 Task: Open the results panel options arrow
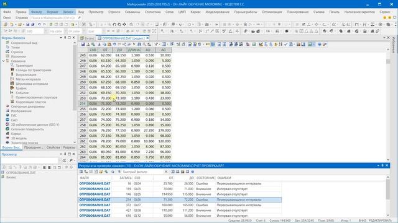(x=378, y=165)
